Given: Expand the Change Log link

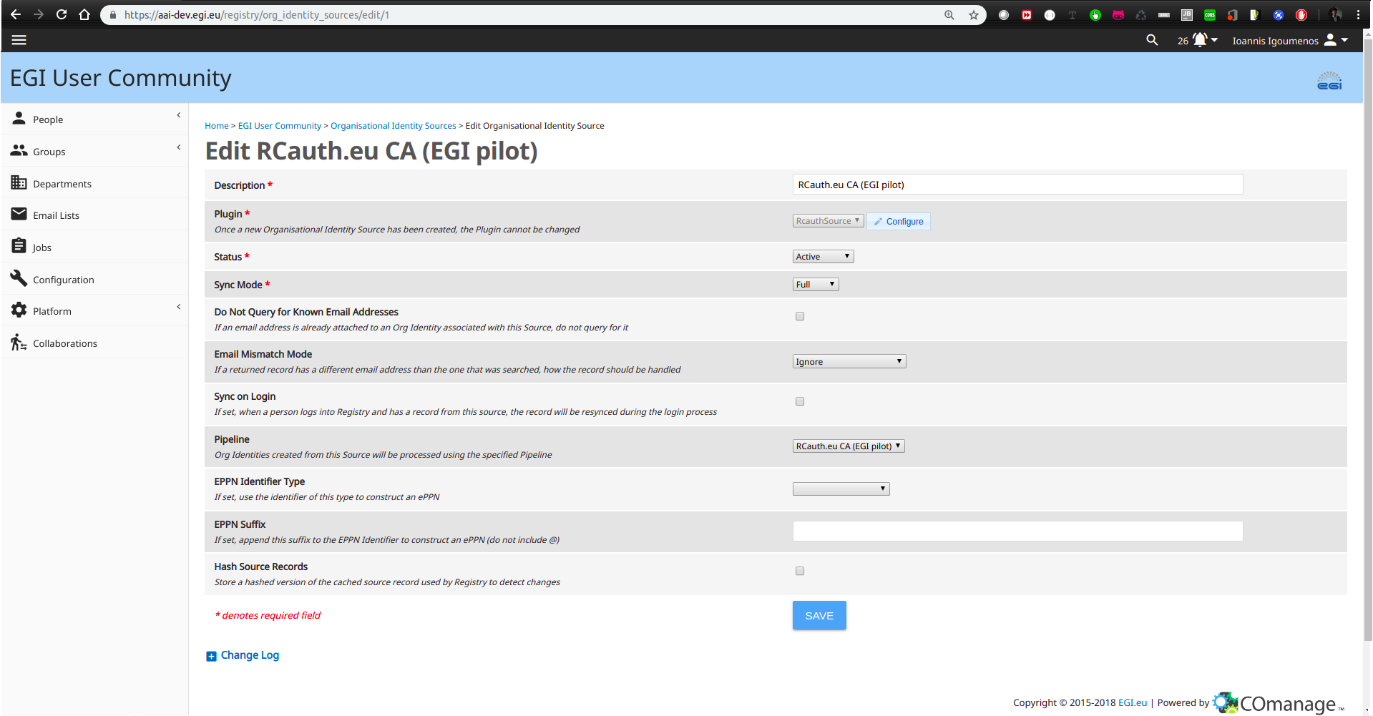Looking at the screenshot, I should [x=250, y=655].
